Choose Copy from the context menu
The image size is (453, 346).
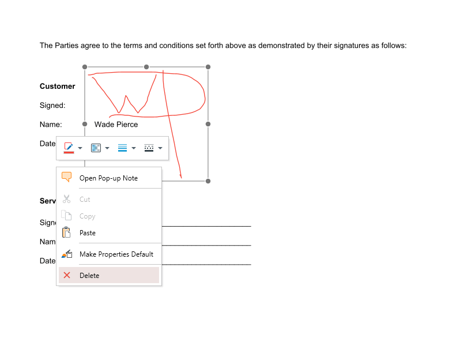(88, 216)
